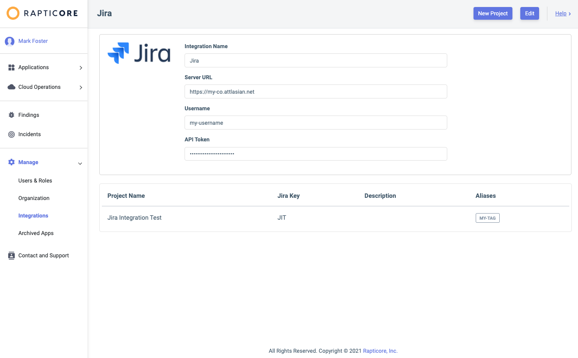Click the Server URL input field

[x=316, y=91]
